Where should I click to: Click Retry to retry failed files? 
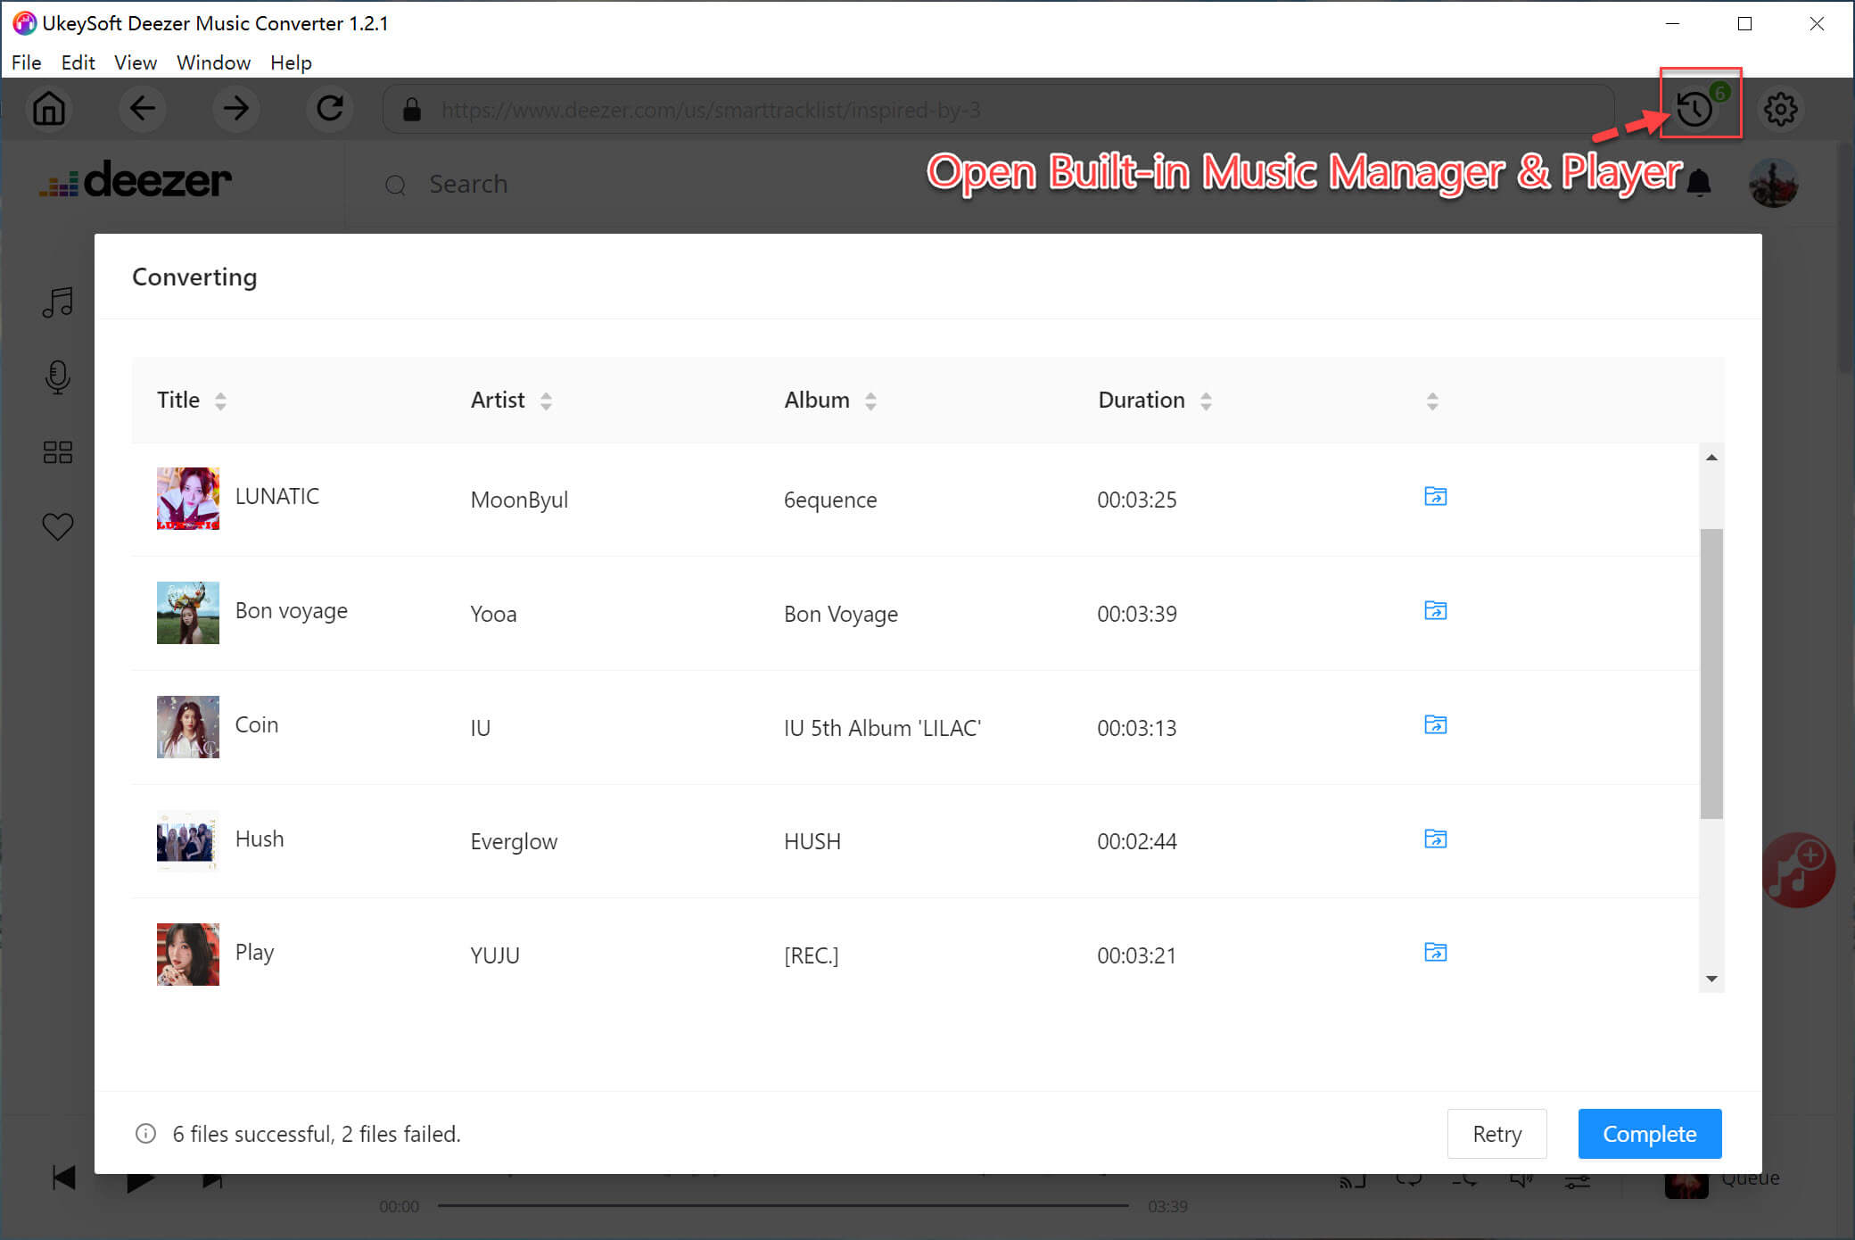(x=1498, y=1134)
